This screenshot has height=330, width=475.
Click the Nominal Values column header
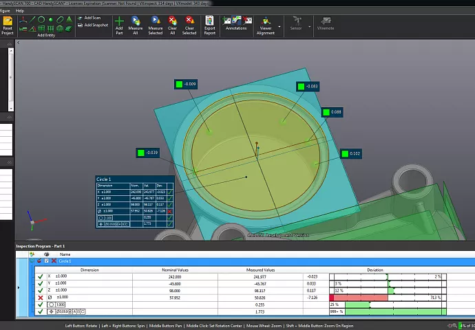pos(175,269)
